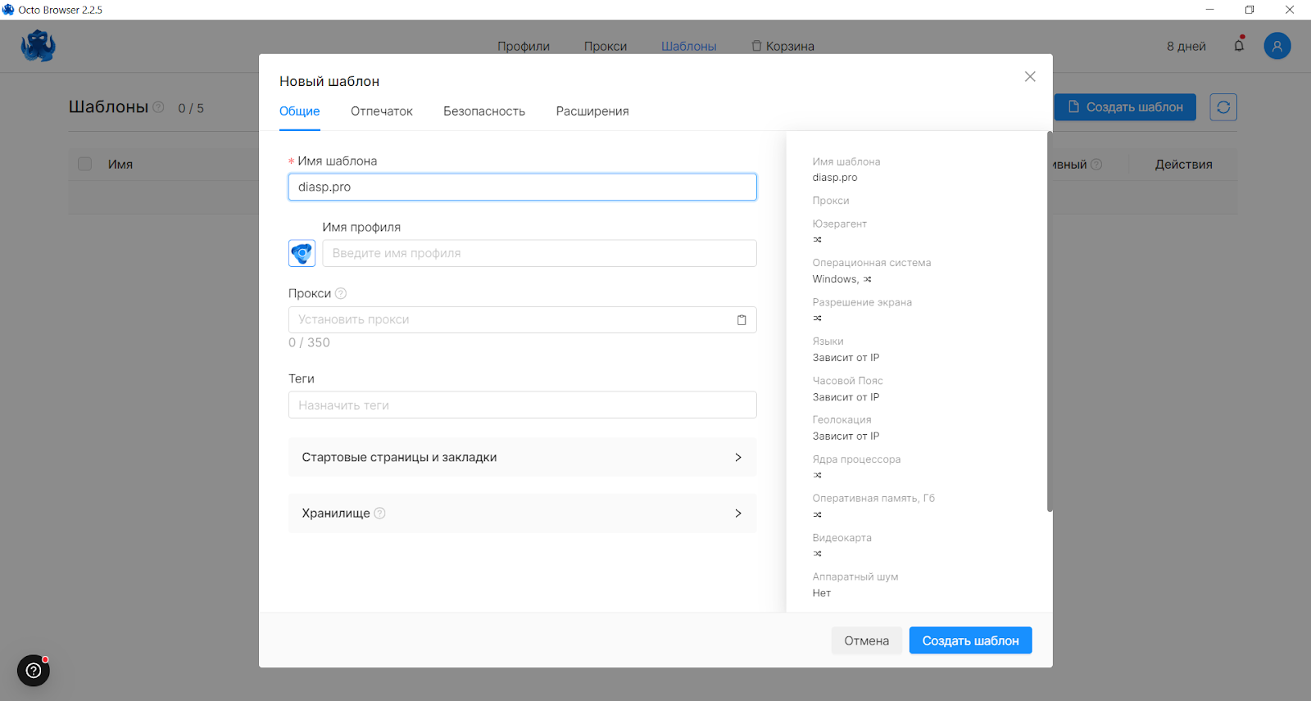Click the shuffle icon under Оперативная память

817,515
